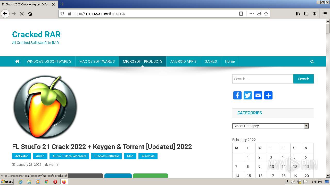
Task: Save page to Pocket
Action: [259, 14]
